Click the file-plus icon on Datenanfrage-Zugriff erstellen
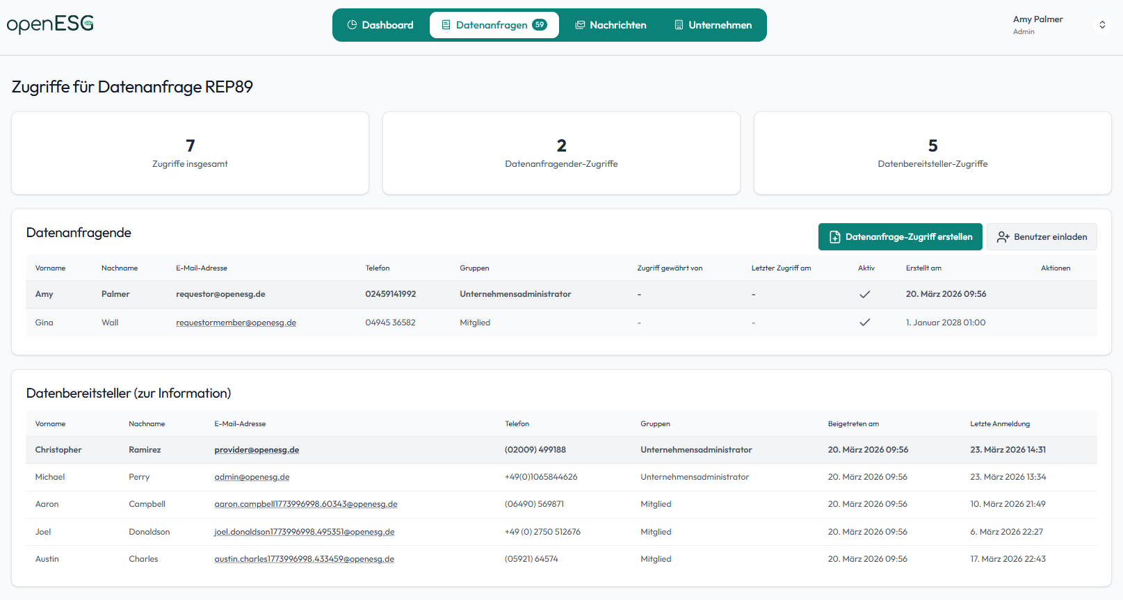This screenshot has height=600, width=1123. (834, 237)
